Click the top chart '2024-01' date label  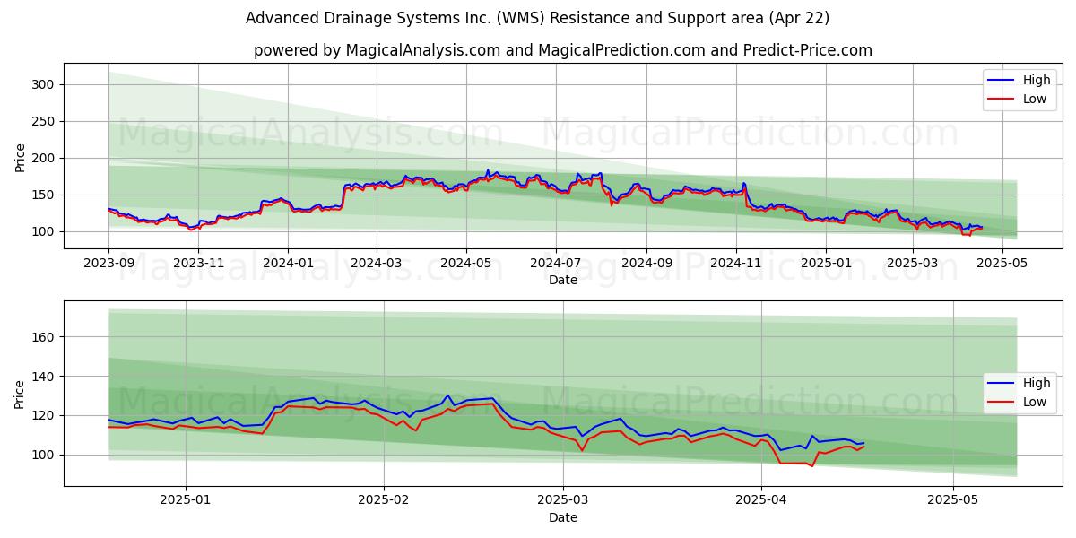tap(288, 264)
